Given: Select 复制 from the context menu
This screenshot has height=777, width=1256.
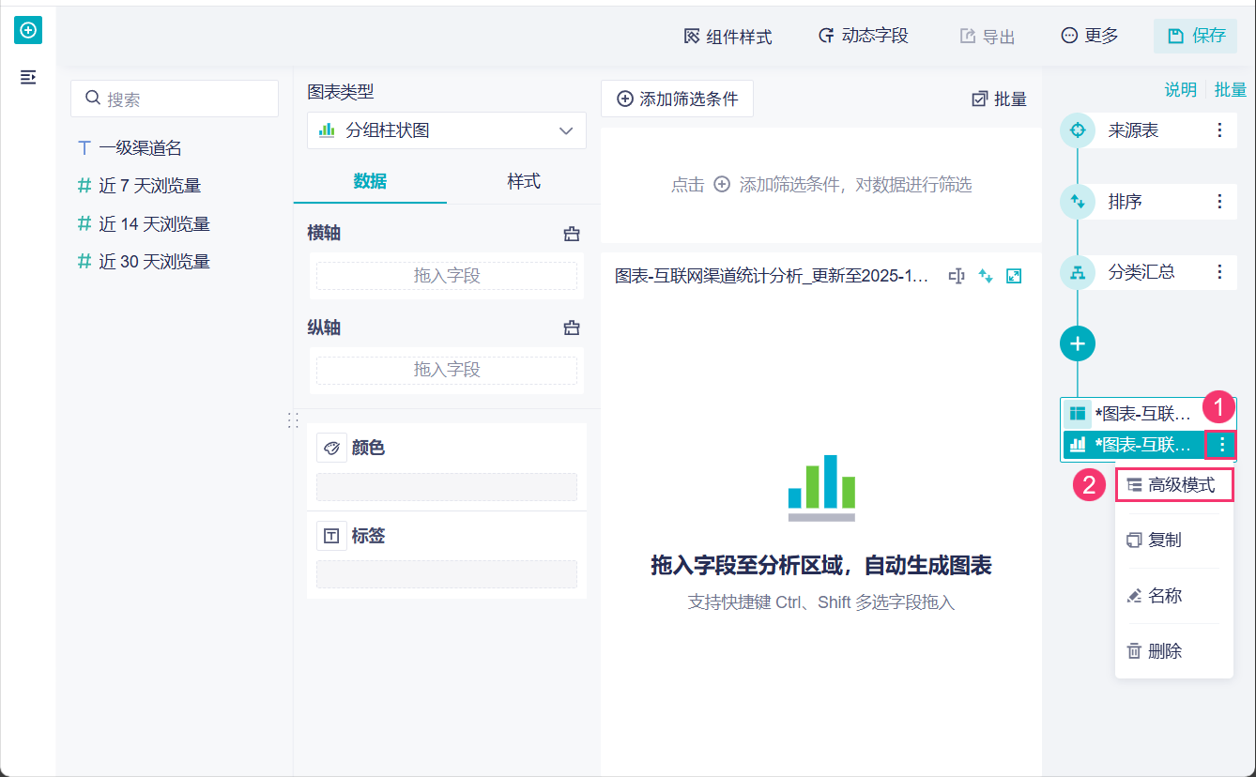Looking at the screenshot, I should [x=1167, y=540].
